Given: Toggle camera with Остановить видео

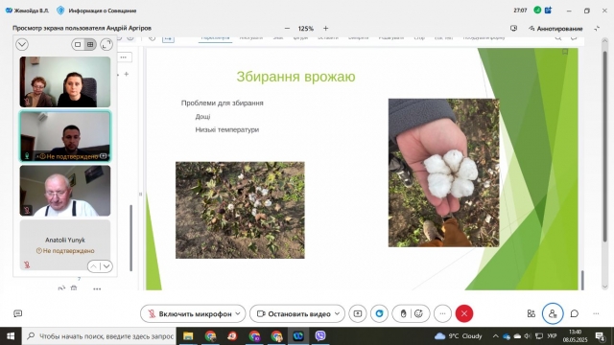Looking at the screenshot, I should click(295, 314).
